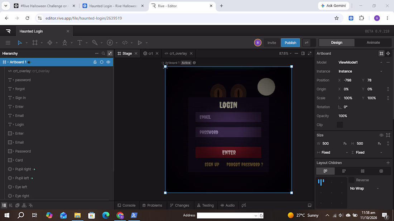
Task: Expand the password text layer
Action: click(13, 80)
